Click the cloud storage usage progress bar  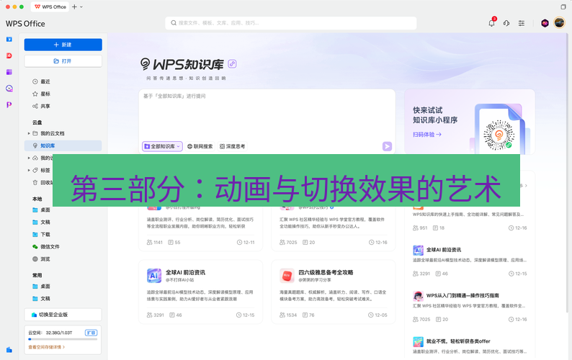tap(63, 339)
